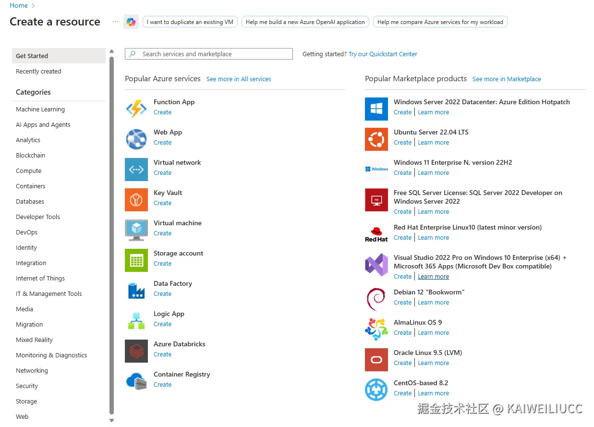Click the Container Registry cloud icon

136,381
